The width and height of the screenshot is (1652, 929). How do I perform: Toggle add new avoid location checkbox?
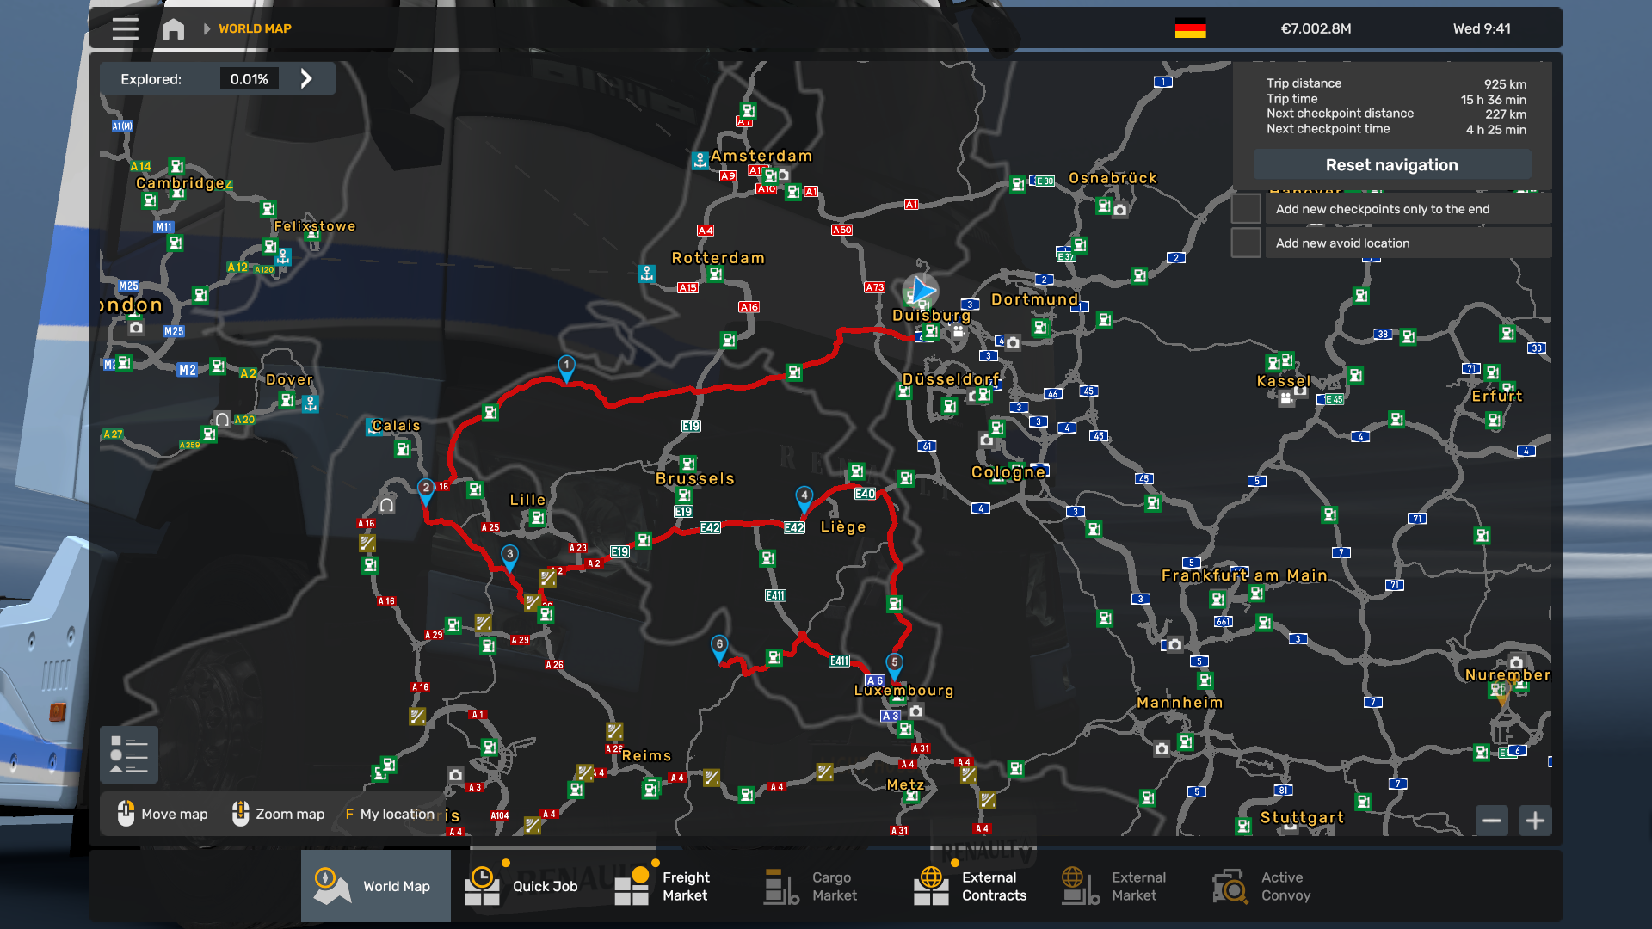(x=1246, y=243)
